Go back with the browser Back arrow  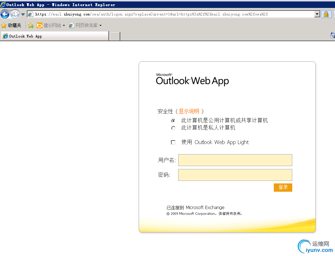tap(5, 14)
